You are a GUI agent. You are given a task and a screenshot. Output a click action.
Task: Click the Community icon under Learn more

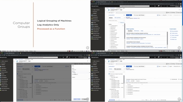(171, 37)
